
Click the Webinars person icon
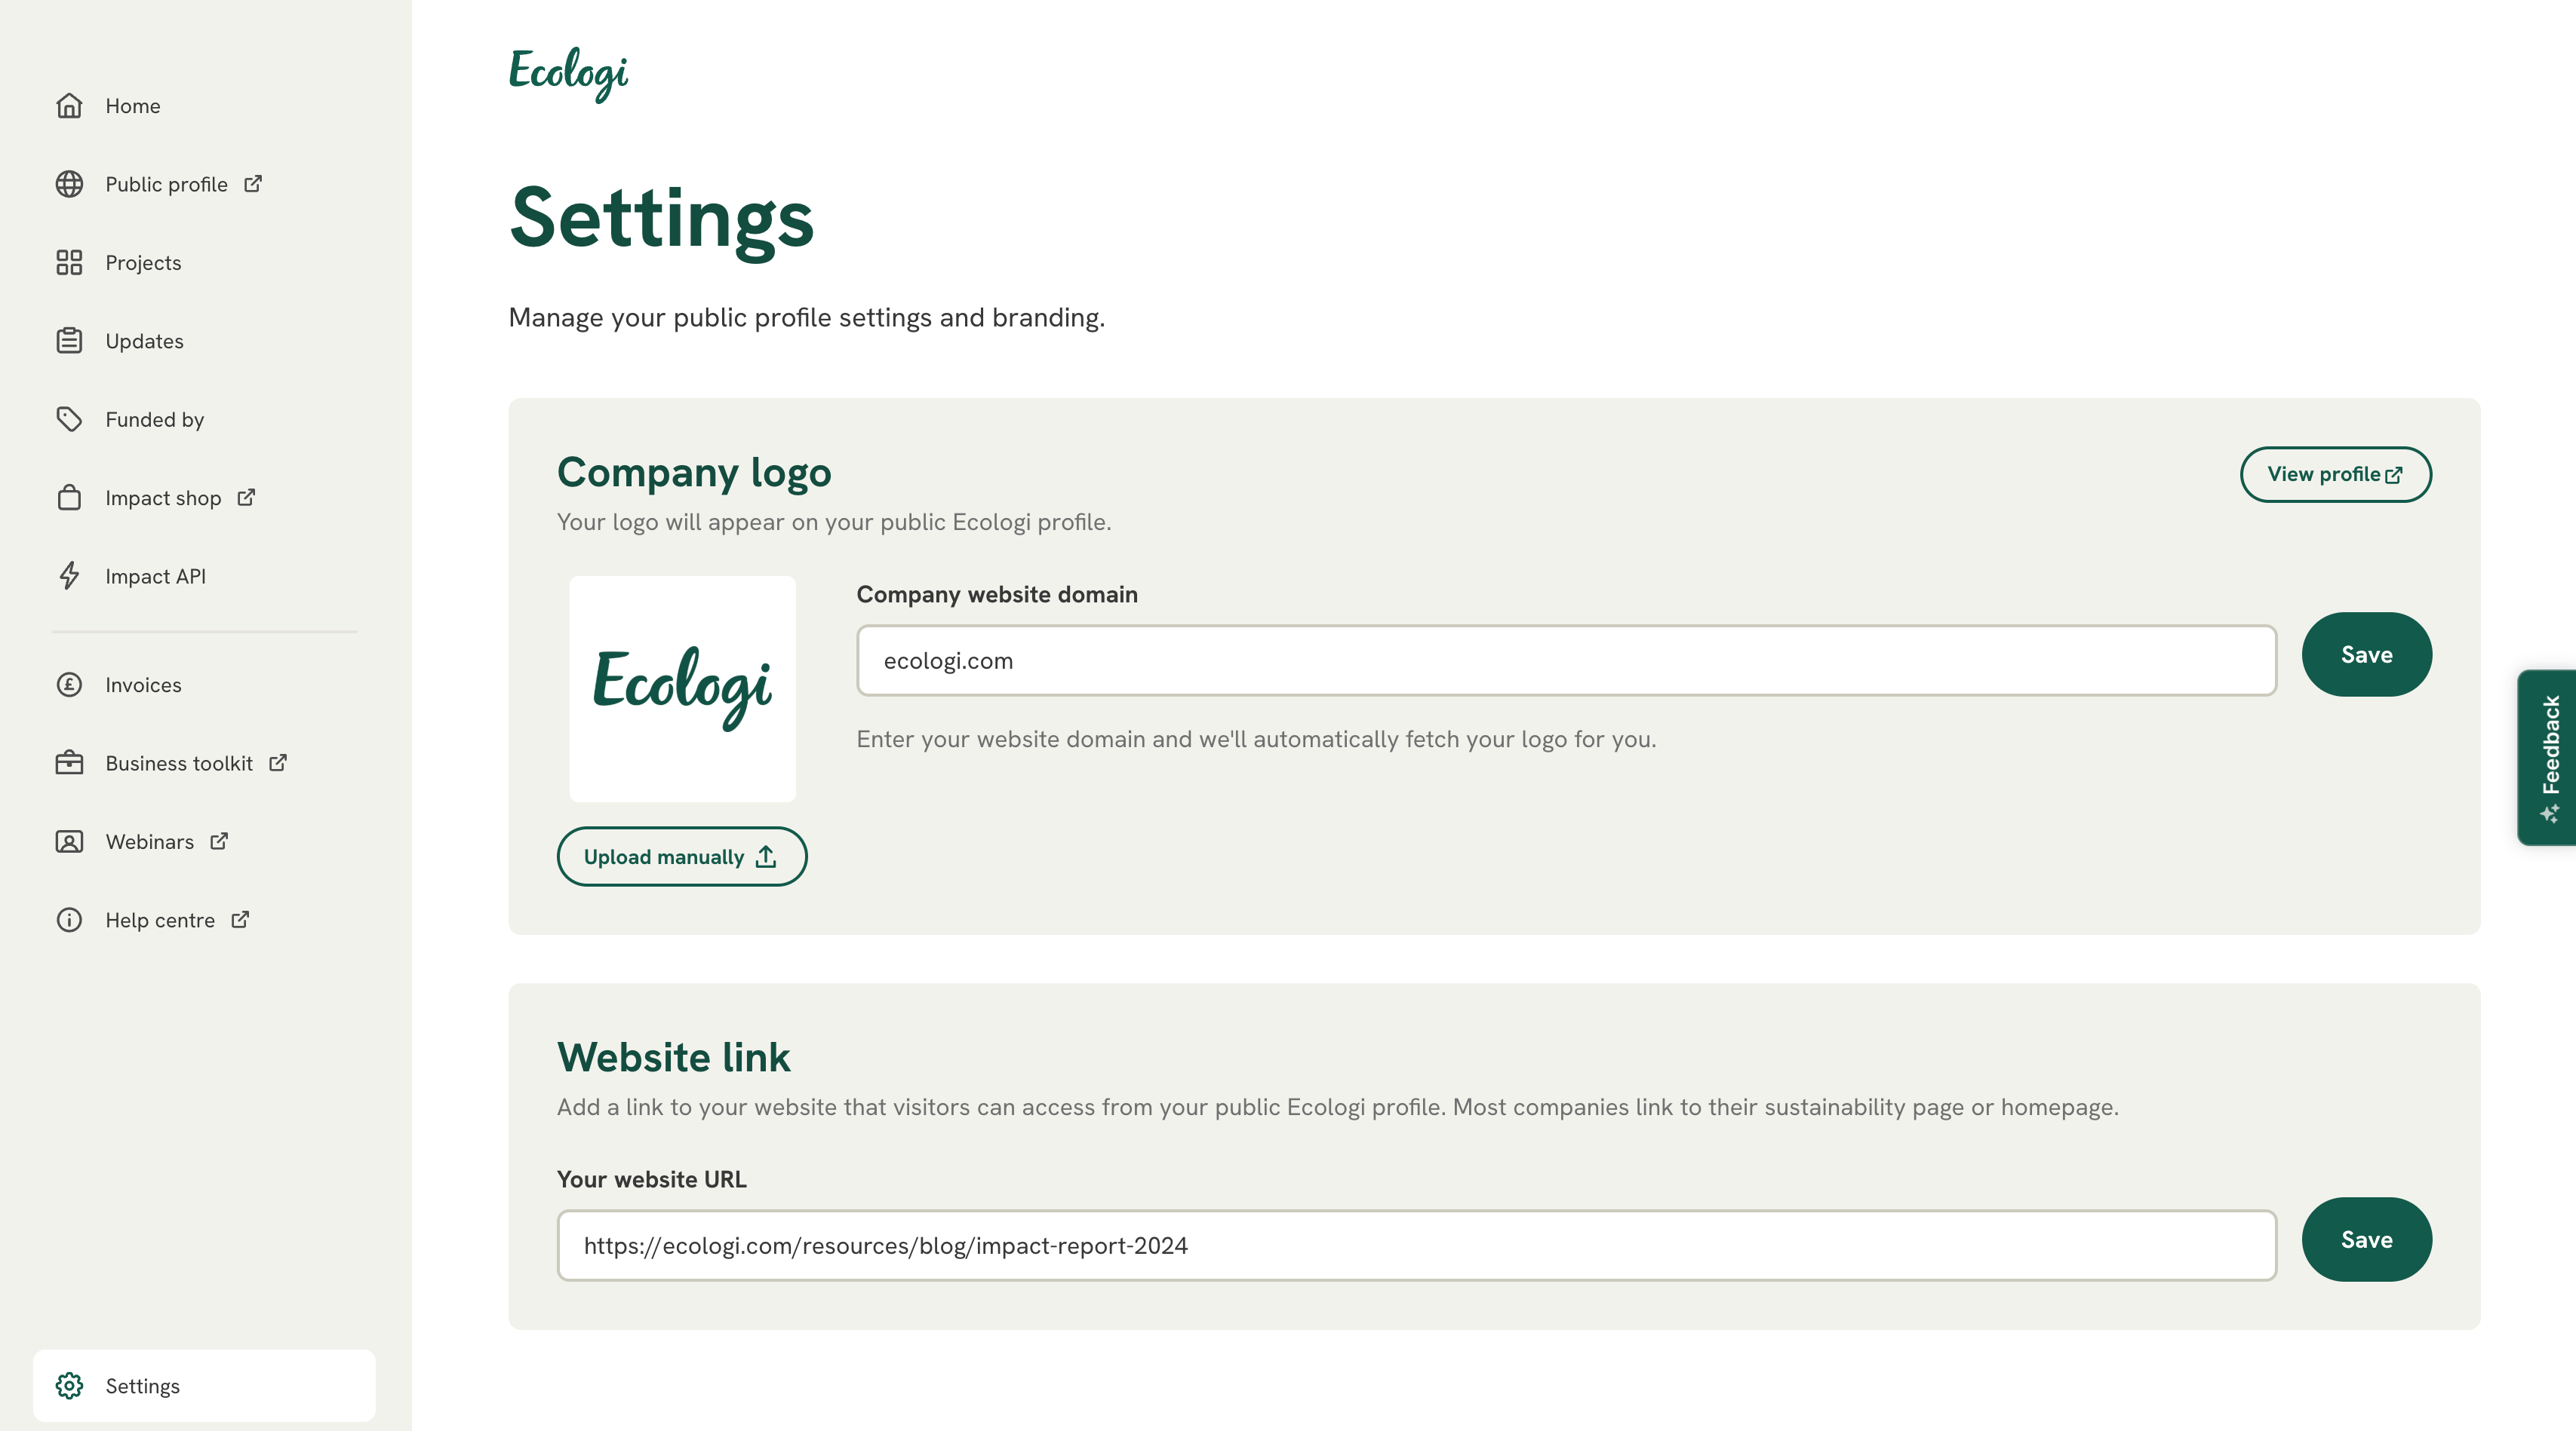[69, 841]
